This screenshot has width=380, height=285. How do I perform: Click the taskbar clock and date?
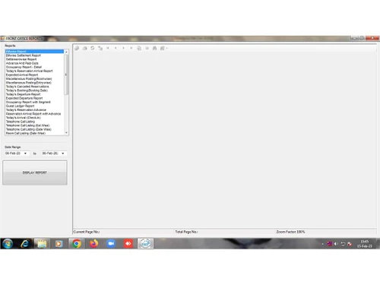pyautogui.click(x=365, y=244)
